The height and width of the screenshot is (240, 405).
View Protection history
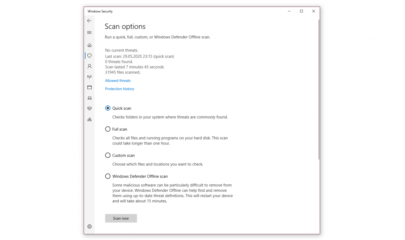tap(119, 89)
